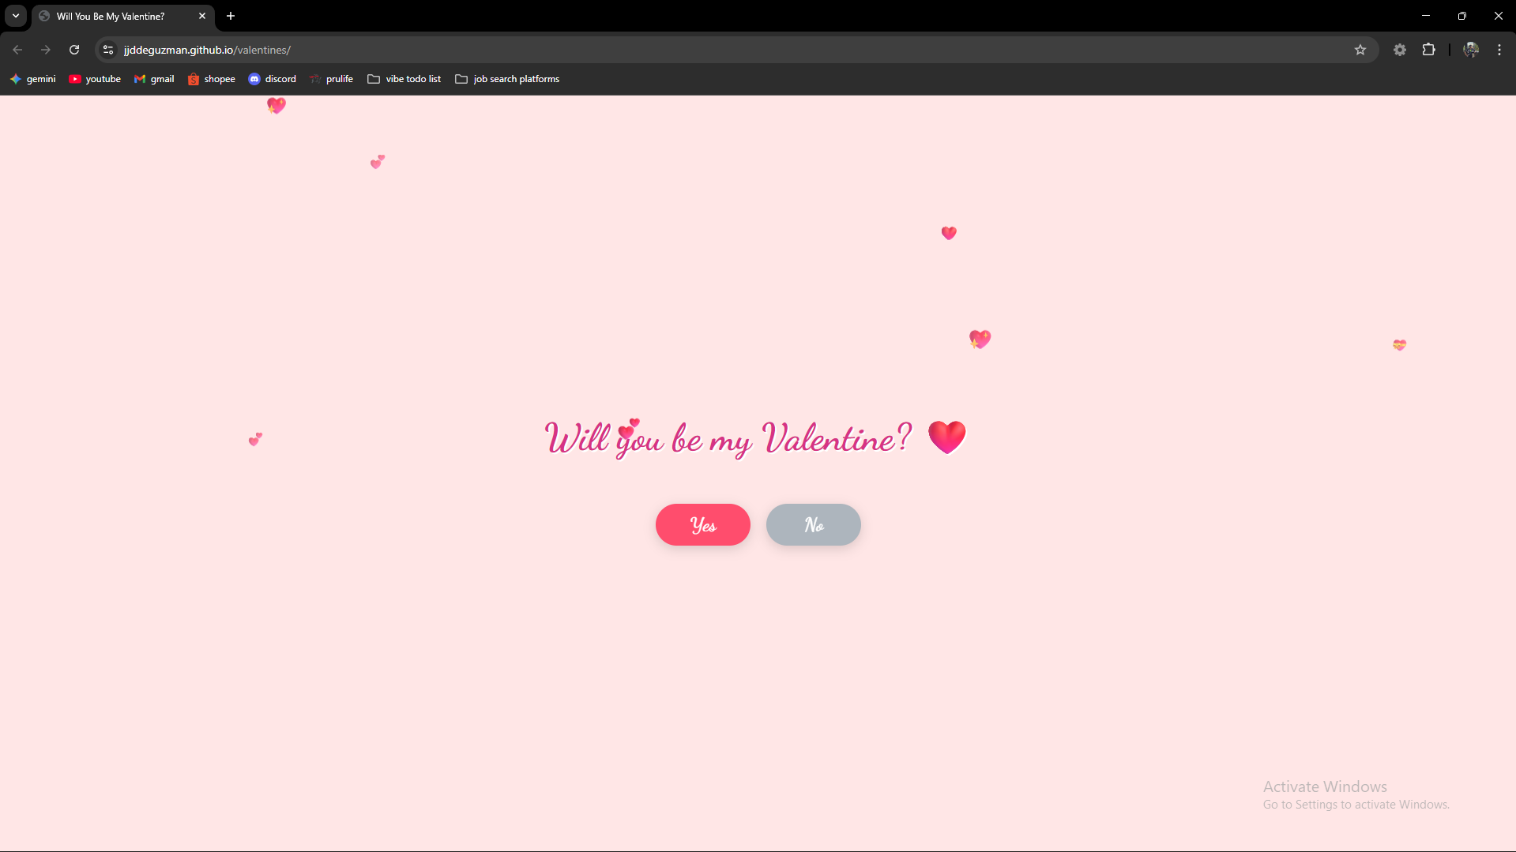Click the browser profile avatar
Viewport: 1516px width, 852px height.
tap(1470, 49)
